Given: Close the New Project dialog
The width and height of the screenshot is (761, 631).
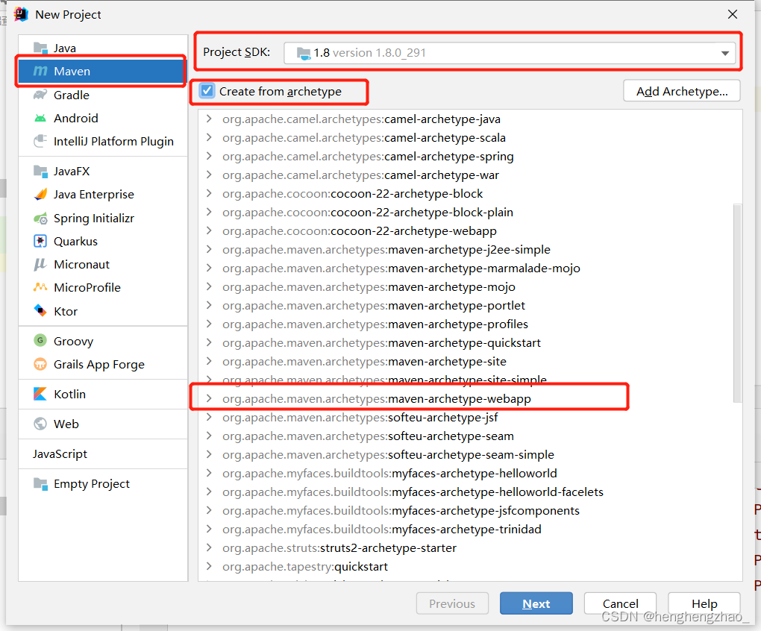Looking at the screenshot, I should [x=733, y=15].
